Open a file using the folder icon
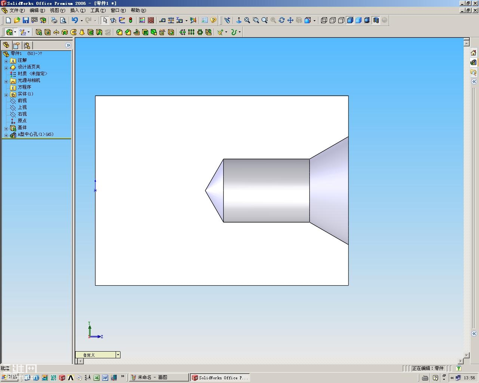 point(17,20)
